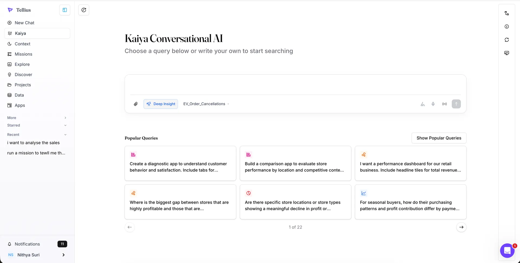Attach a file with paperclip icon

[136, 104]
